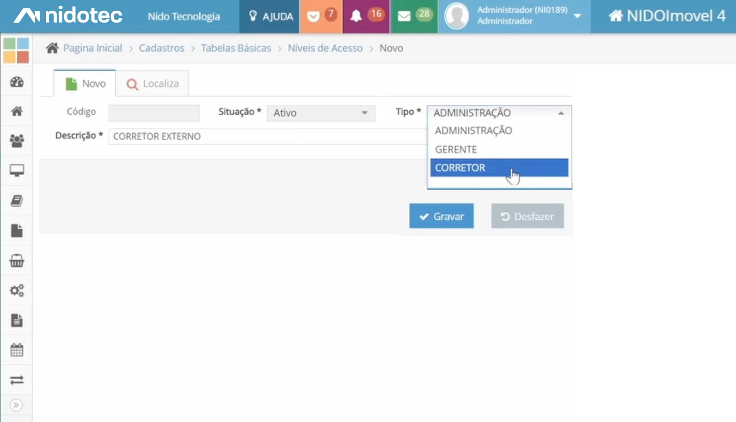Go to Níveis de Acesso breadcrumb link
This screenshot has width=736, height=422.
click(x=325, y=48)
